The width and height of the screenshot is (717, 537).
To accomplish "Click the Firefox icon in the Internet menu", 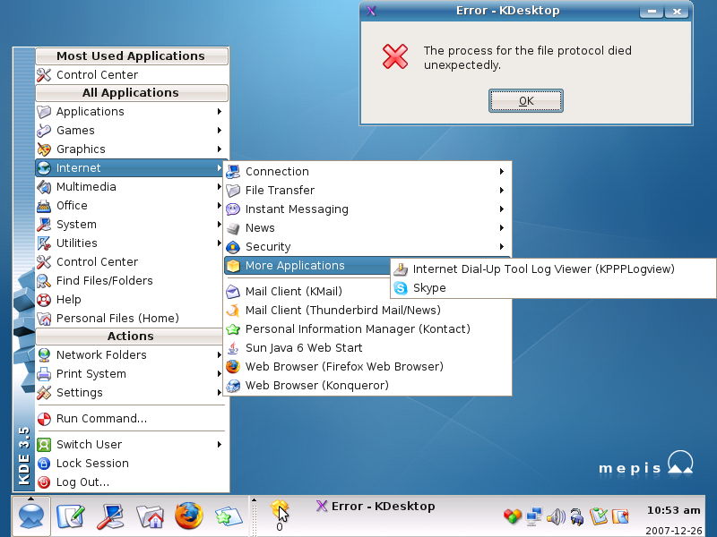I will pos(233,367).
